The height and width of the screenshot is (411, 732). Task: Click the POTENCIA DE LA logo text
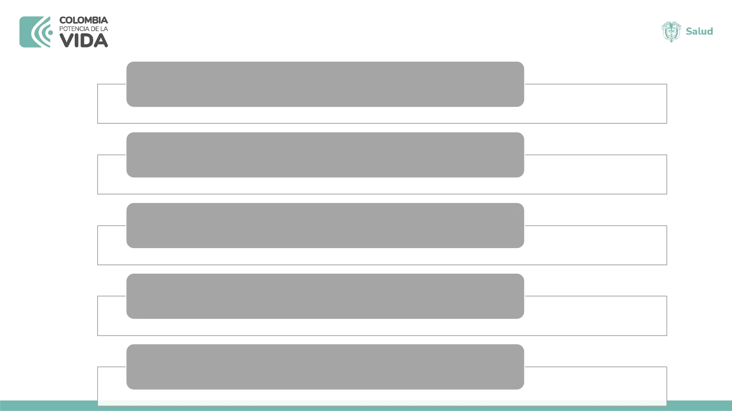click(83, 29)
